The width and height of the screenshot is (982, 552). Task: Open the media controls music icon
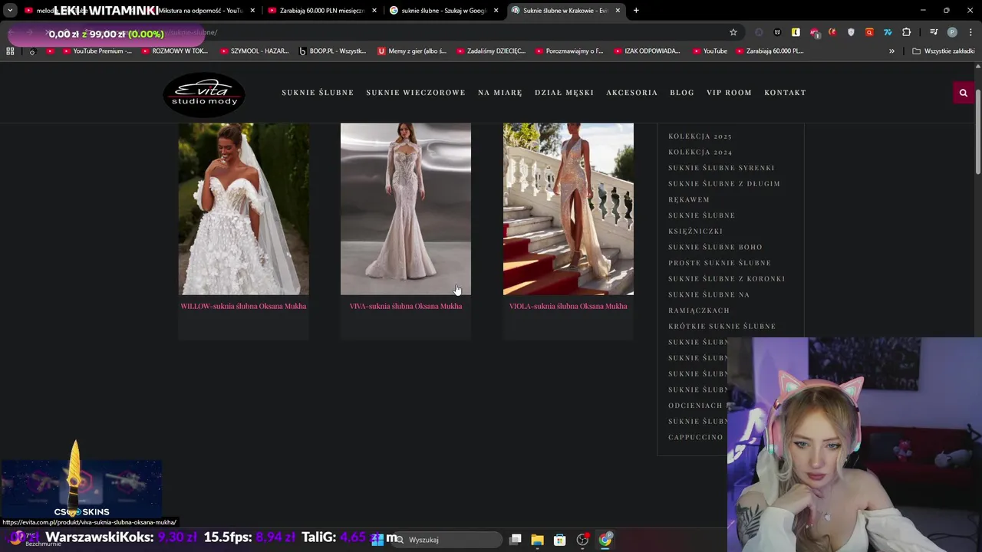tap(934, 32)
